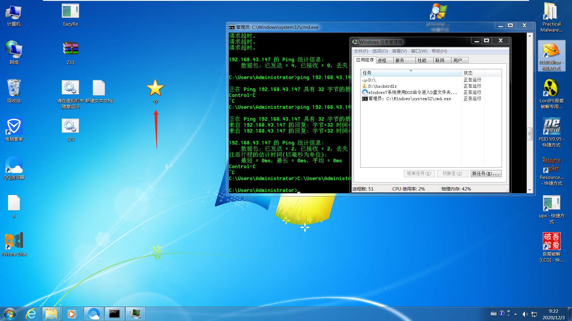Open the QQ浏览器 desktop shortcut
The image size is (572, 321).
point(14,165)
